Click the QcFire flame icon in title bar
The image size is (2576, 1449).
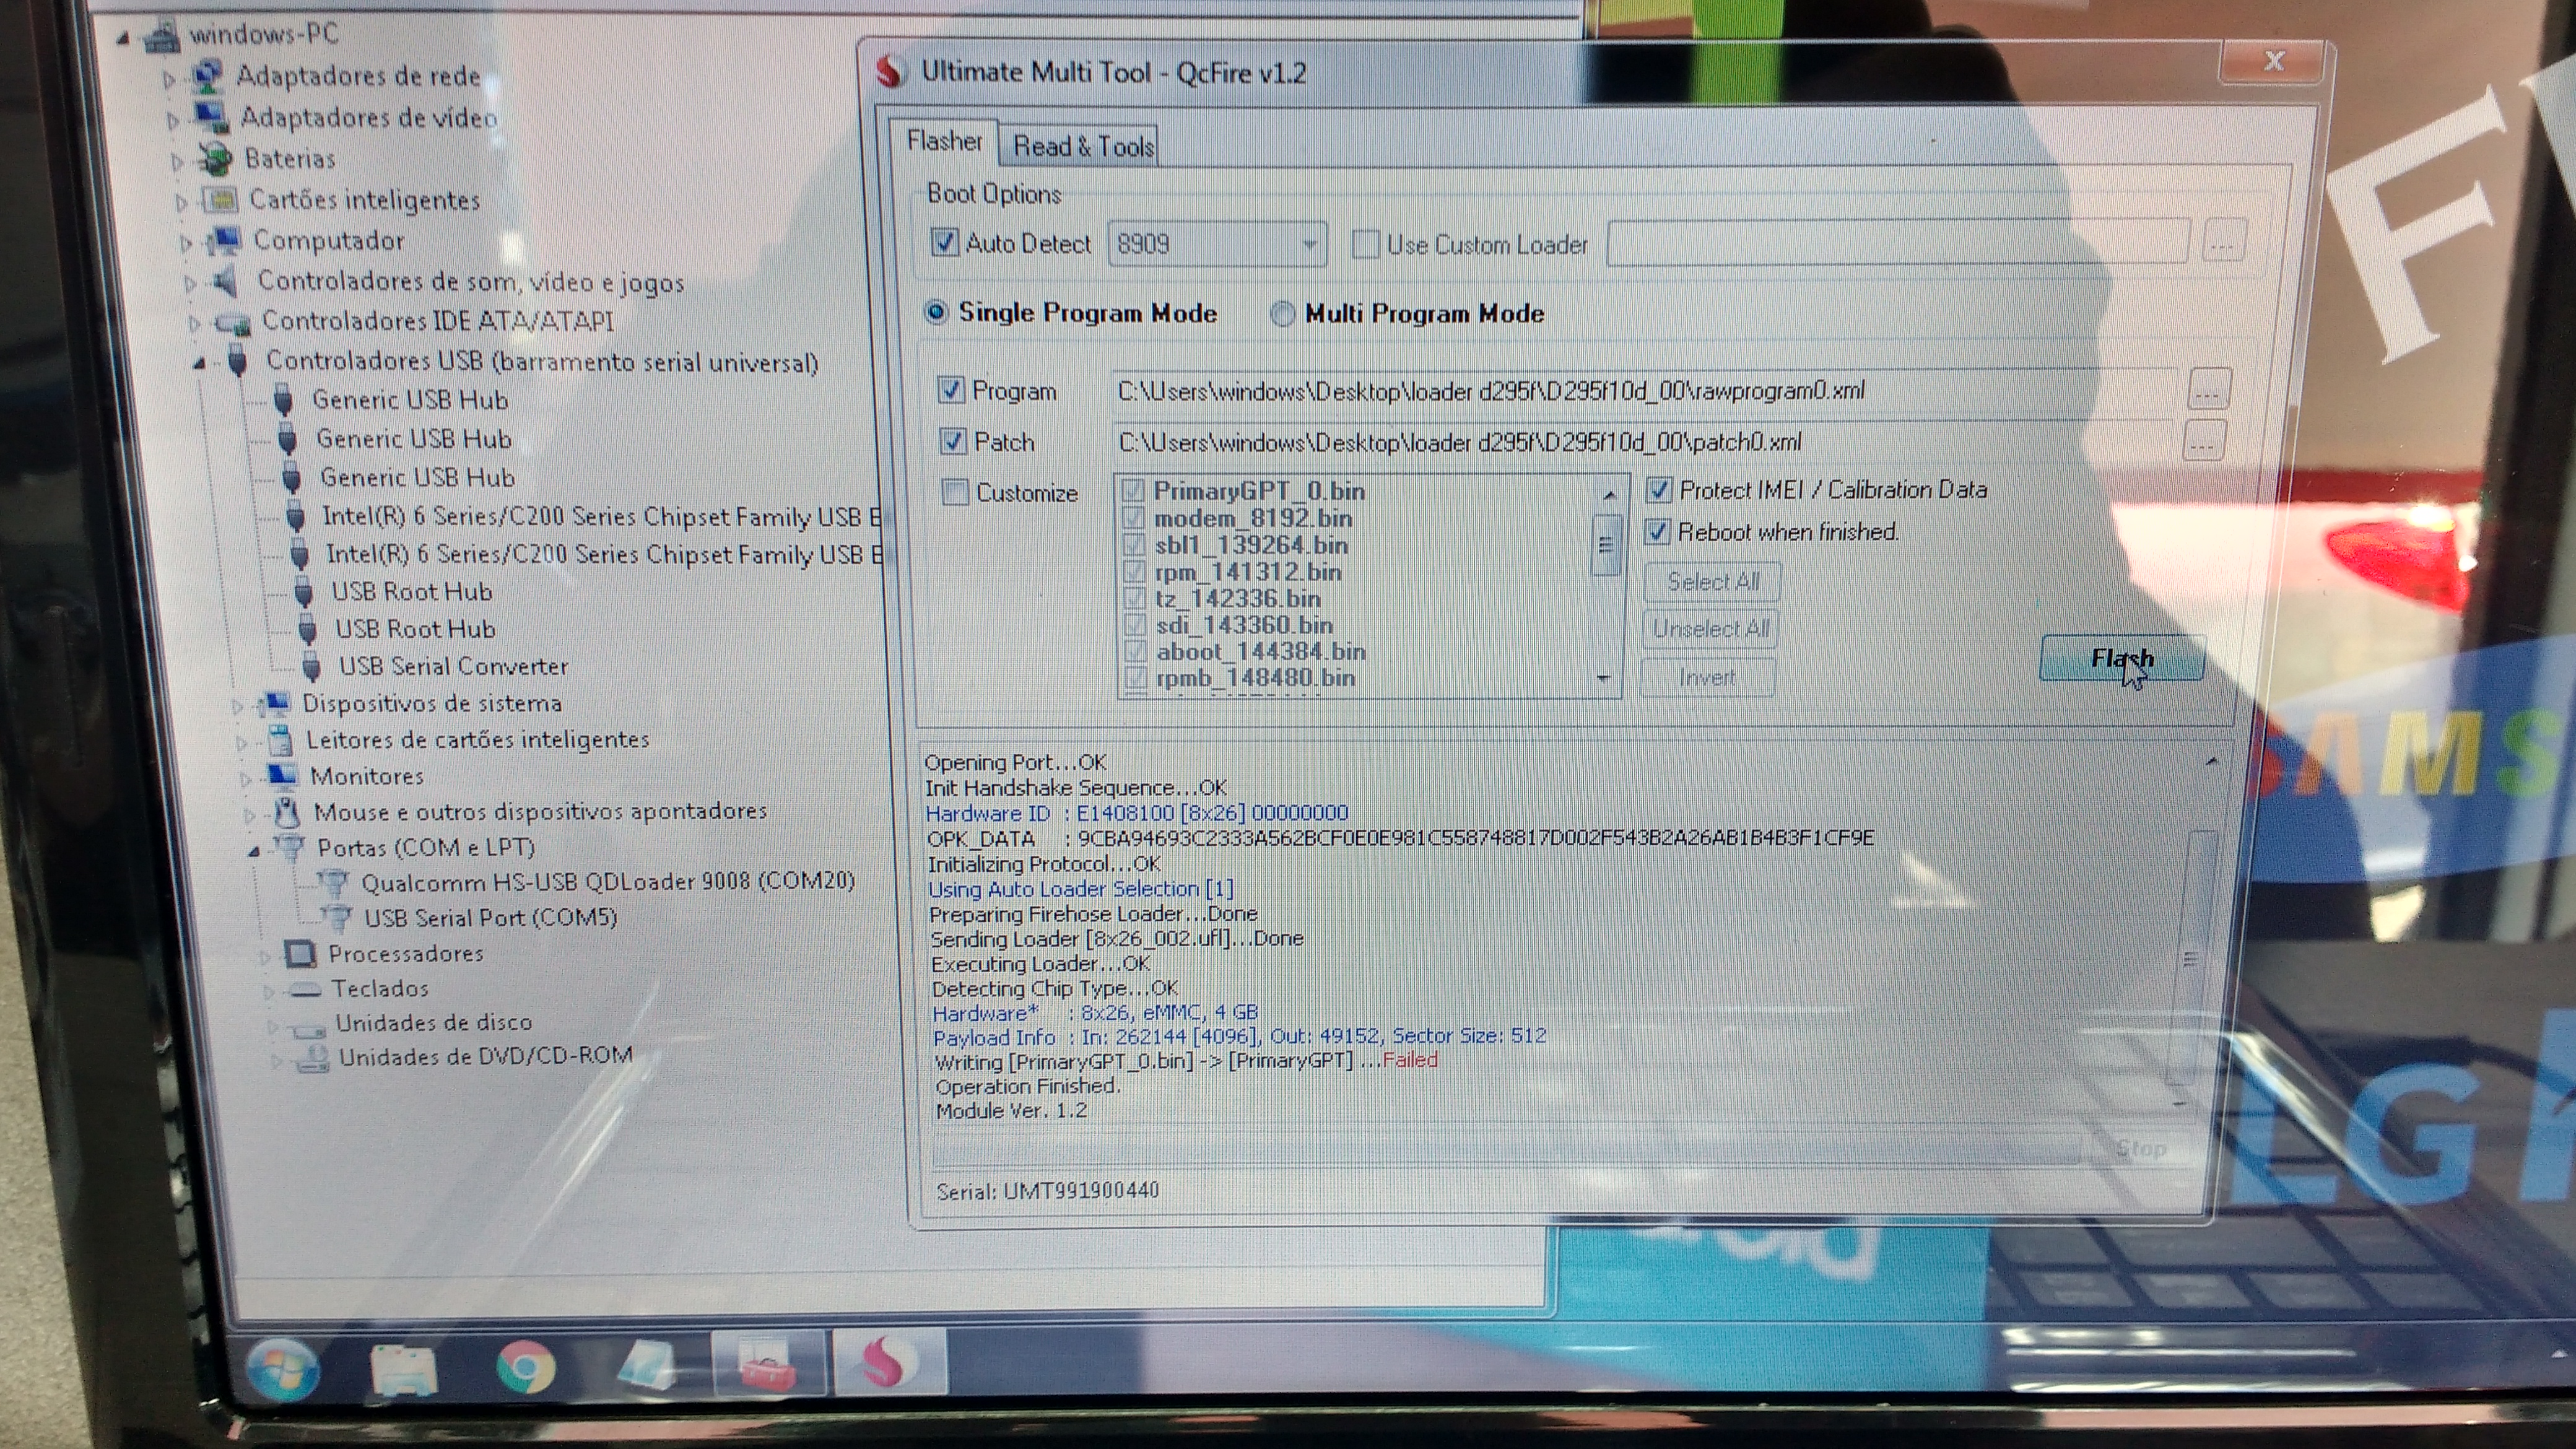tap(889, 72)
